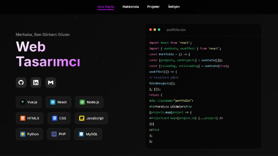Click the 'useEffect(() => {' code line
The image size is (278, 156).
tap(163, 72)
